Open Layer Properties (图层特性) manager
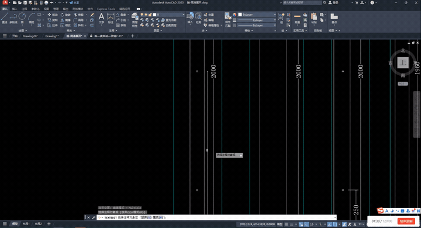Screen dimensions: 421x228 point(135,20)
